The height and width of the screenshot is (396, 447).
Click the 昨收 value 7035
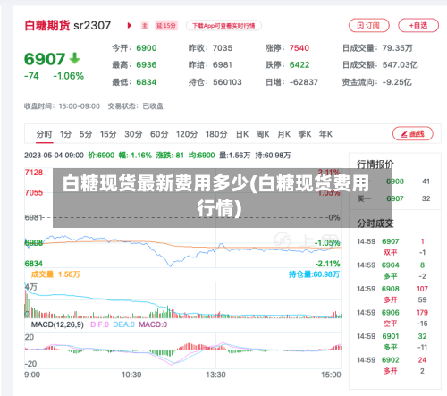tap(223, 48)
